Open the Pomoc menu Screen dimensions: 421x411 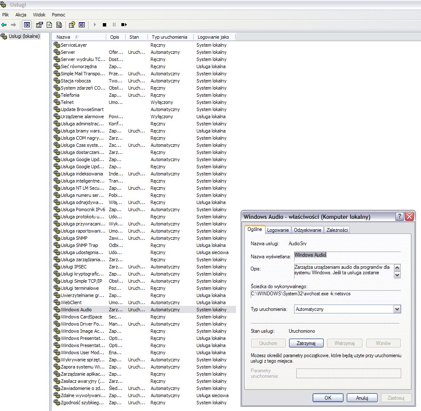[x=59, y=15]
